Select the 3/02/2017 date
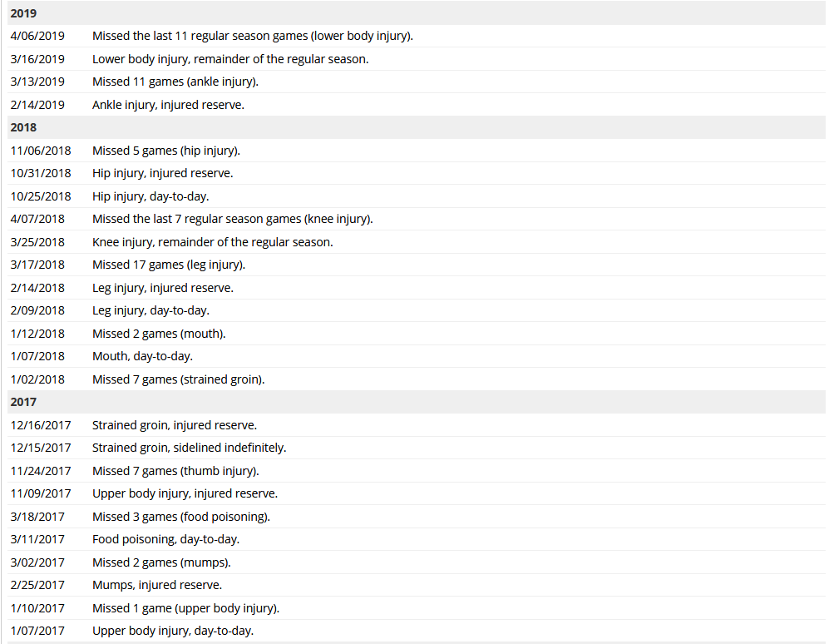This screenshot has width=829, height=644. pyautogui.click(x=37, y=562)
